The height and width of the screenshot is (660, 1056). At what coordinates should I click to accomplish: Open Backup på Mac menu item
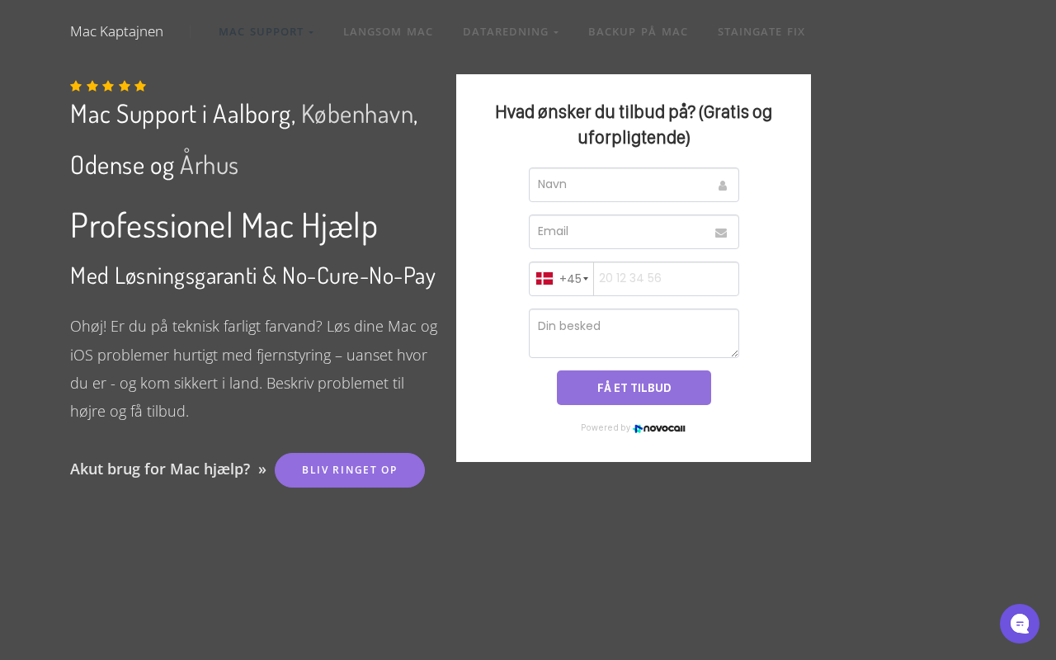[638, 32]
